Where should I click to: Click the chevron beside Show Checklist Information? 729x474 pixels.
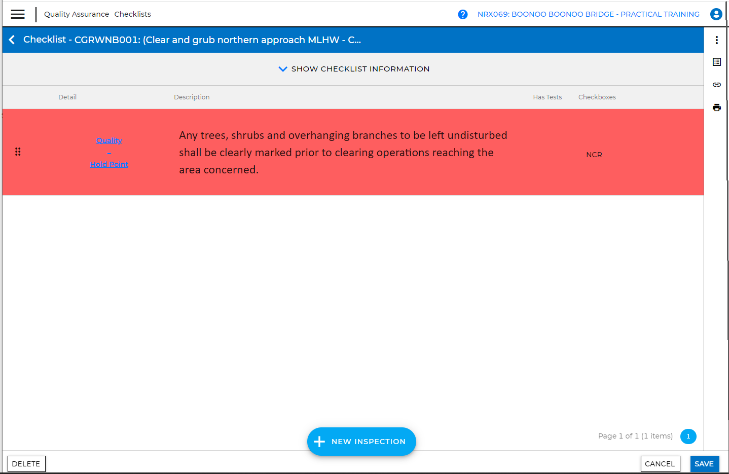[283, 69]
